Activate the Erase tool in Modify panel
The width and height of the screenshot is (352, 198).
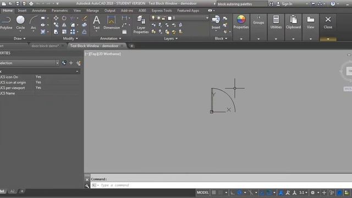[x=84, y=18]
